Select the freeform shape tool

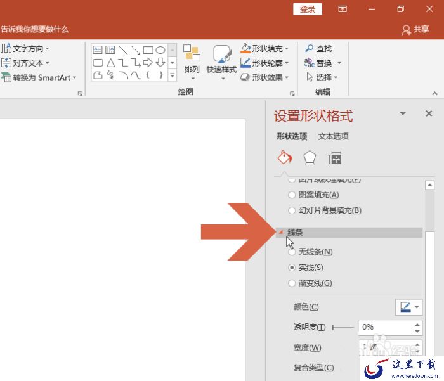pyautogui.click(x=98, y=75)
